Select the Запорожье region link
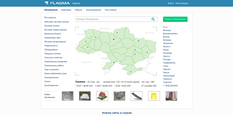233x116 pixels. [168, 43]
